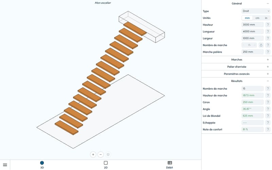This screenshot has height=170, width=272.
Task: Edit the Marche palière field 250 mm
Action: coord(253,52)
